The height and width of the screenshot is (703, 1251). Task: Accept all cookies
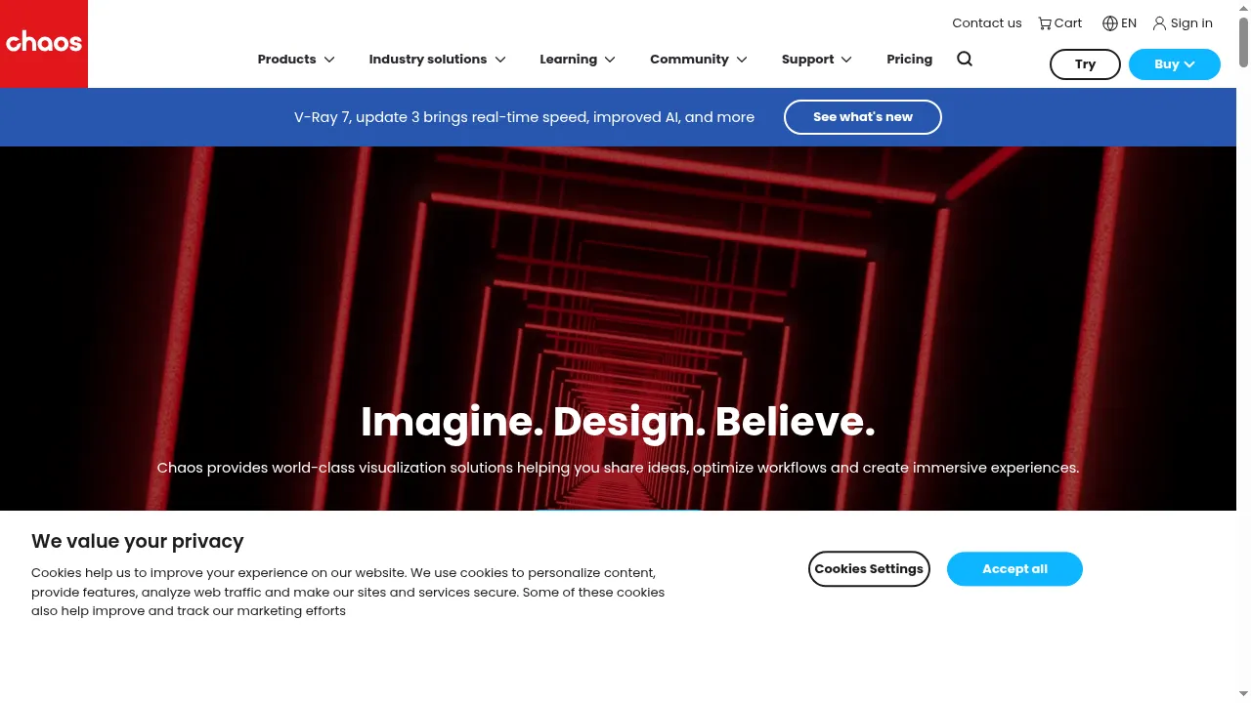point(1014,569)
